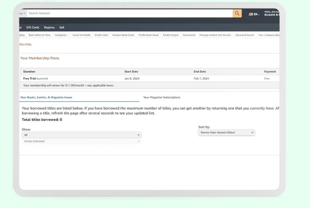
Task: Click the Jan 8, 2024 start date
Action: [x=132, y=79]
